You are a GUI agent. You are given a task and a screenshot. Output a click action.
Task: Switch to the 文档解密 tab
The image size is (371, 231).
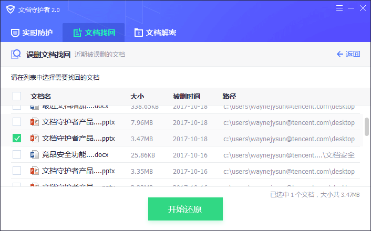155,33
